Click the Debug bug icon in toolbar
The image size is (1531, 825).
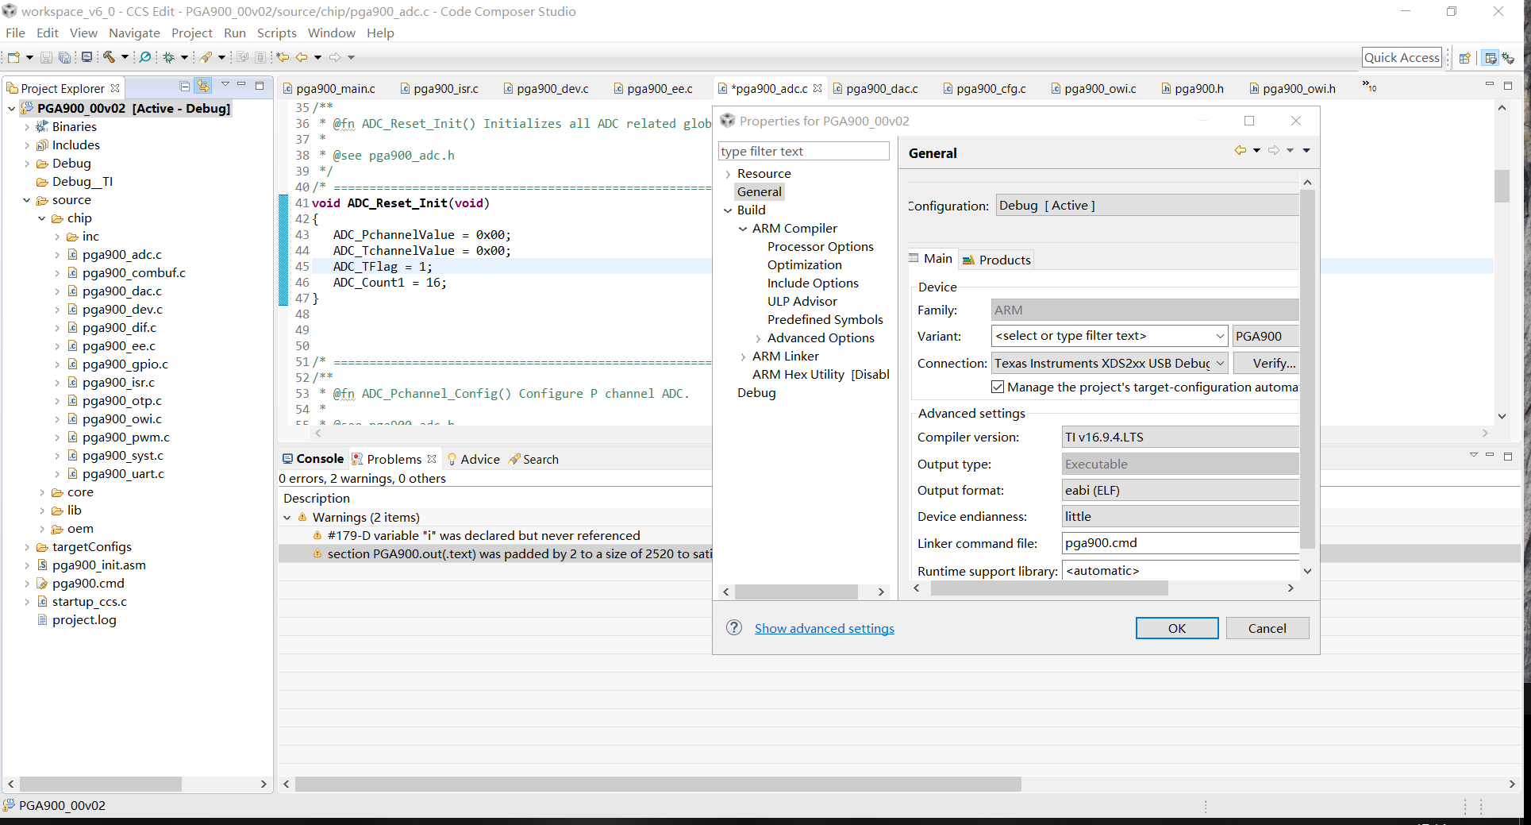[168, 57]
